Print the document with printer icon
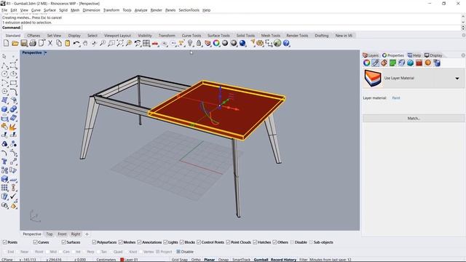This screenshot has height=262, width=466. 33,44
